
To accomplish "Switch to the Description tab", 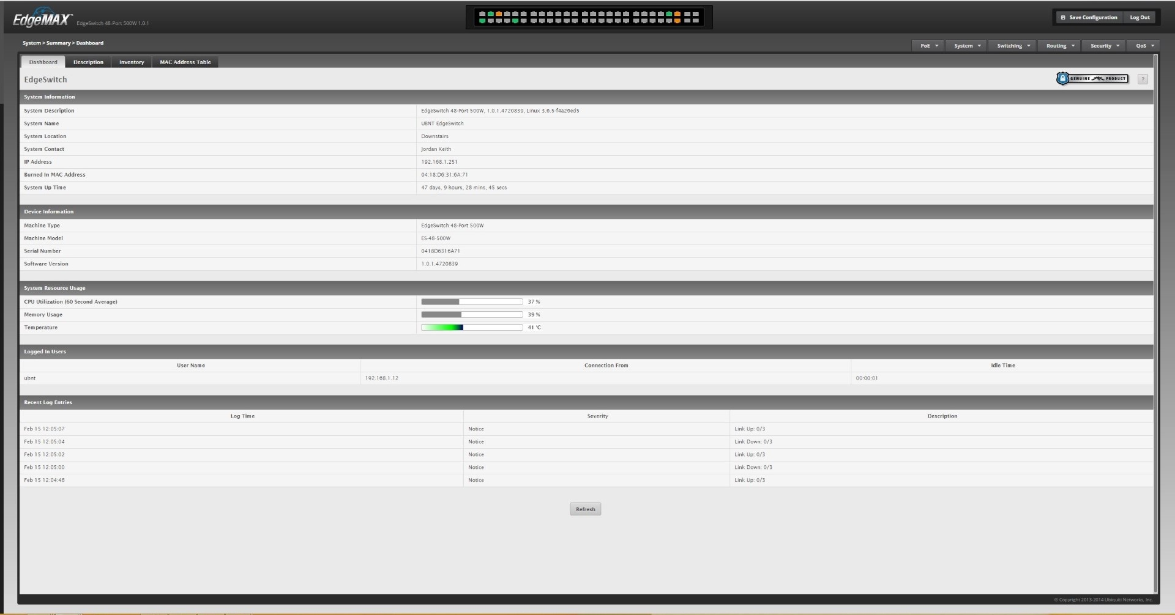I will [89, 62].
